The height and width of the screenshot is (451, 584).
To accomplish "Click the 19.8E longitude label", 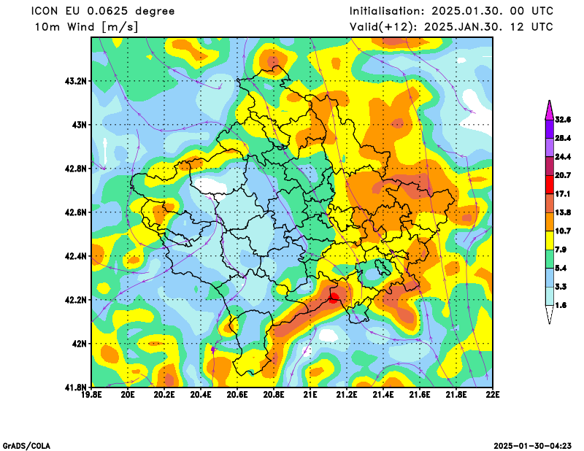I will coord(92,394).
